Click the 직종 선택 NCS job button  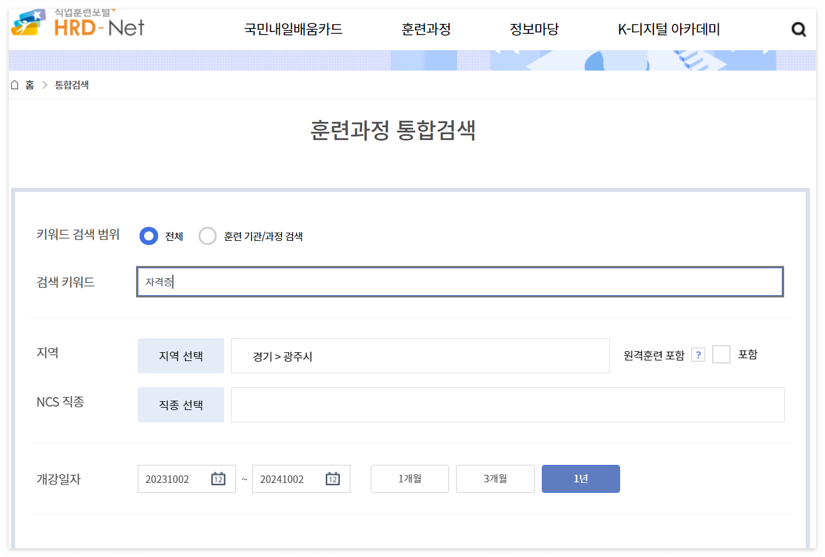[x=180, y=404]
